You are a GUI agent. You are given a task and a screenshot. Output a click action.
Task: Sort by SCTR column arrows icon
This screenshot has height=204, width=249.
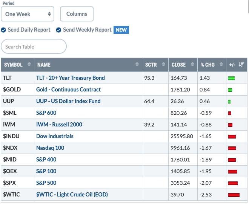click(163, 64)
